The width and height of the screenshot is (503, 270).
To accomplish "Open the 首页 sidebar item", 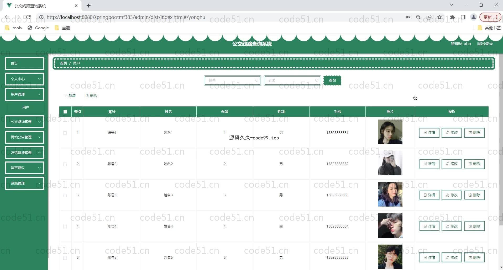I will (x=25, y=63).
